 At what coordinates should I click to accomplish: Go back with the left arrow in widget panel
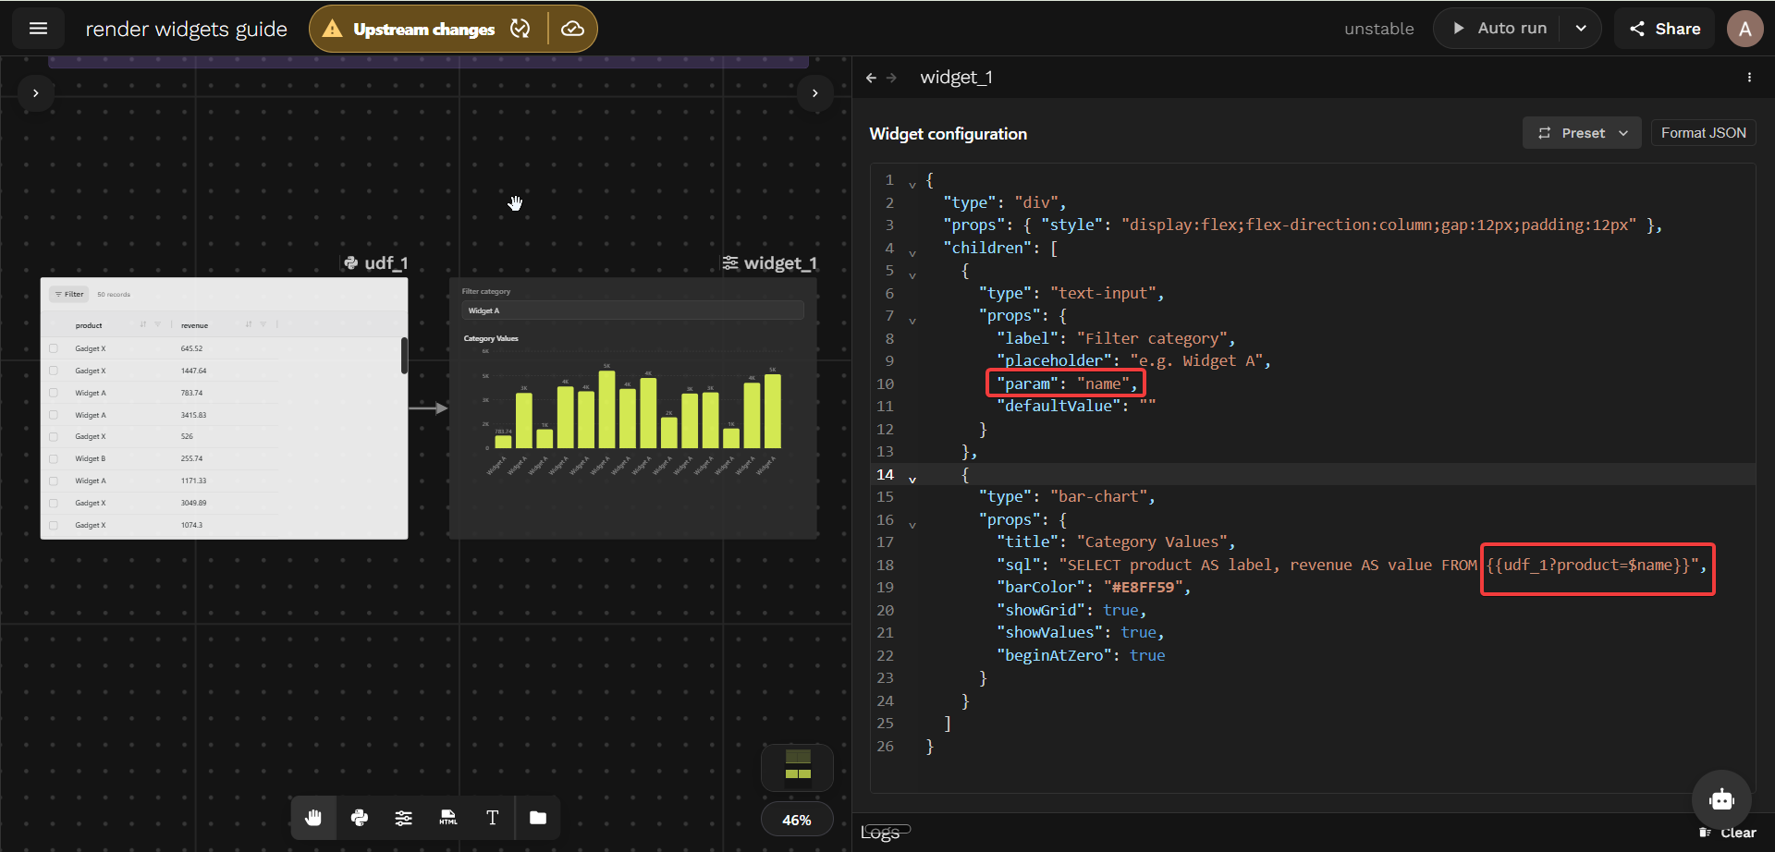[x=871, y=78]
